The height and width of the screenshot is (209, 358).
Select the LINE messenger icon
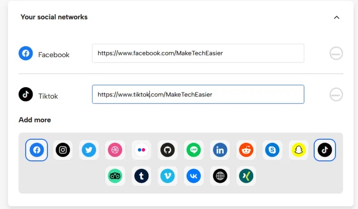[x=194, y=150]
